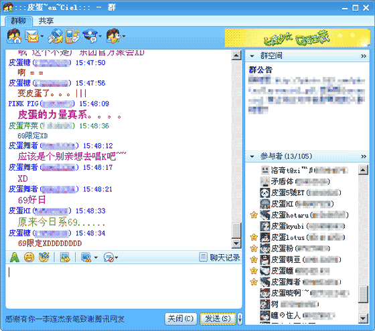Expand the 群空间 double-chevron button
This screenshot has height=331, width=375.
364,56
